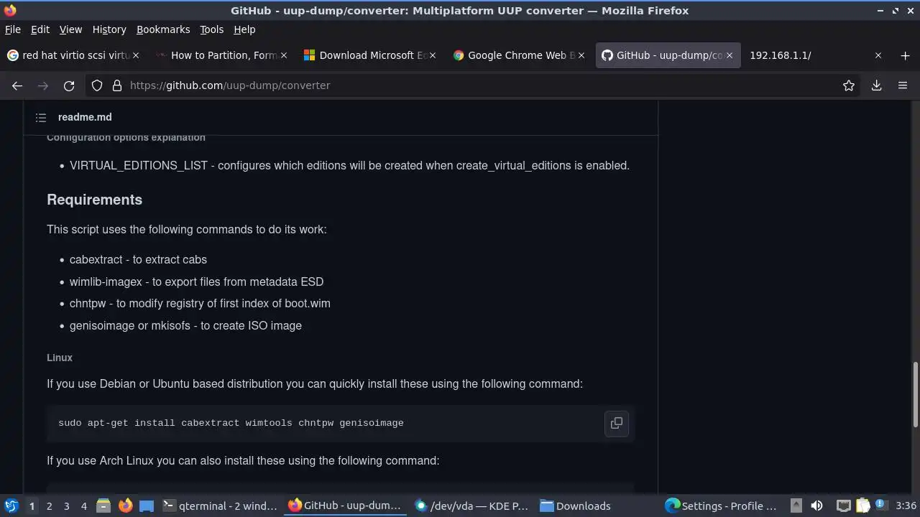920x517 pixels.
Task: Click the wimlib-imagex bullet line
Action: point(196,281)
